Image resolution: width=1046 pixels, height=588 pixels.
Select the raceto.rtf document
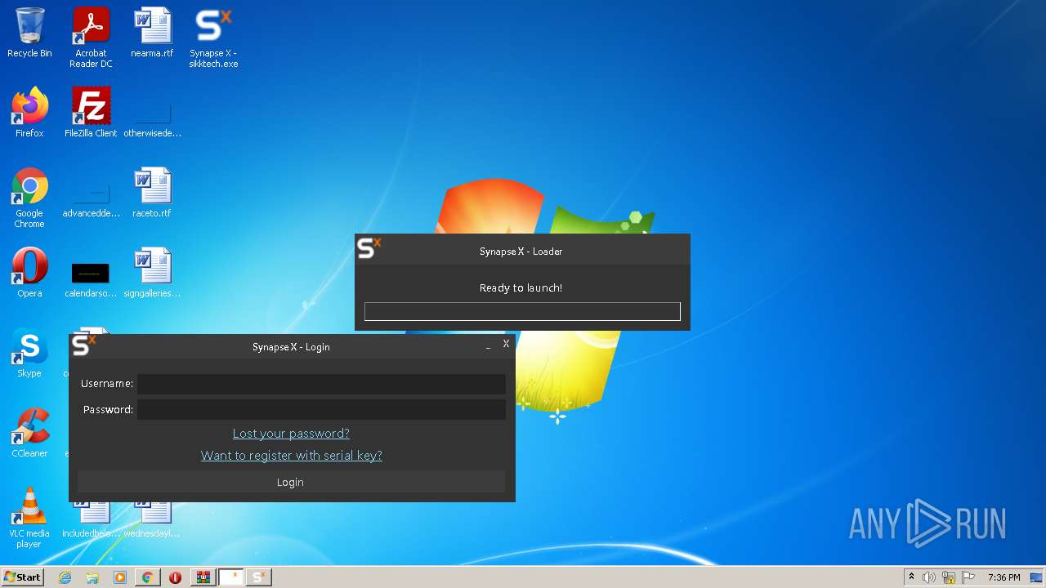[152, 194]
